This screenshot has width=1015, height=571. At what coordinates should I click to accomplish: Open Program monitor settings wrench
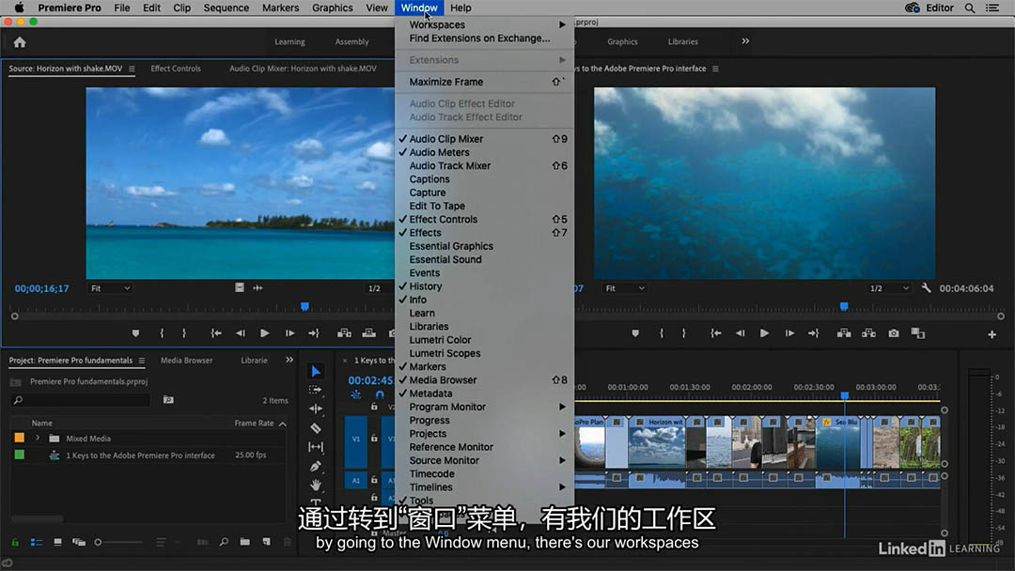tap(927, 287)
